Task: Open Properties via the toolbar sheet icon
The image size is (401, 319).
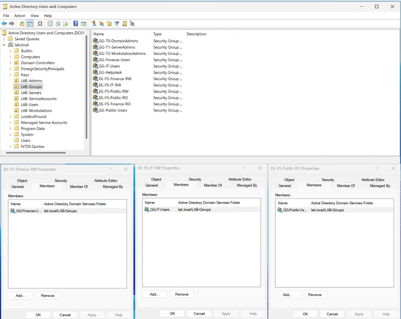Action: coord(50,24)
